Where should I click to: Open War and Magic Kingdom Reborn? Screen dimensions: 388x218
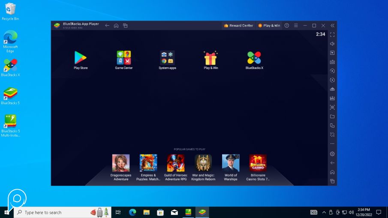point(203,167)
